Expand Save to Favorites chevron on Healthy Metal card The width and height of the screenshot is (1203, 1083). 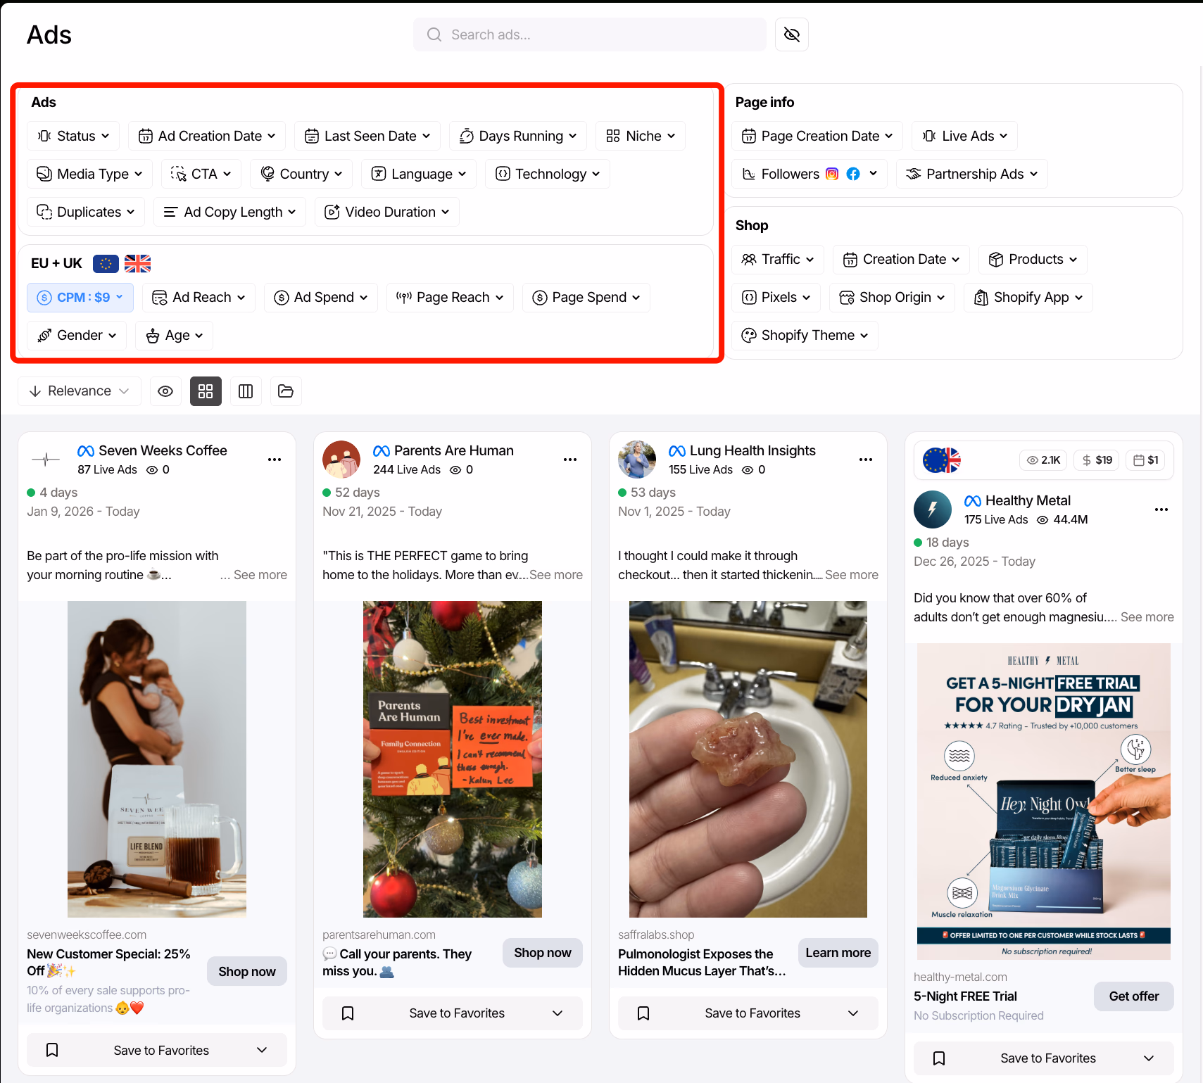coord(1149,1058)
